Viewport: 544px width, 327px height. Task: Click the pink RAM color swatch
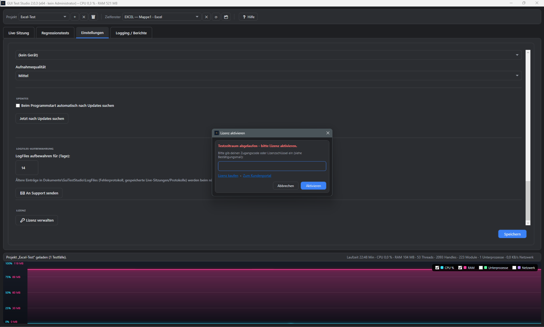(465, 268)
